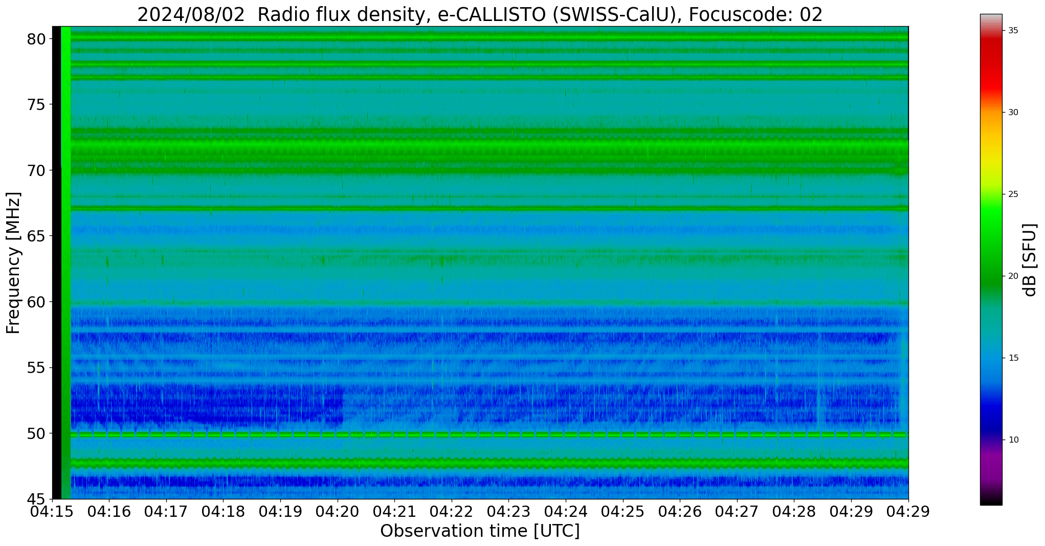Click the 60 frequency tick label
This screenshot has height=546, width=1045.
(x=36, y=302)
